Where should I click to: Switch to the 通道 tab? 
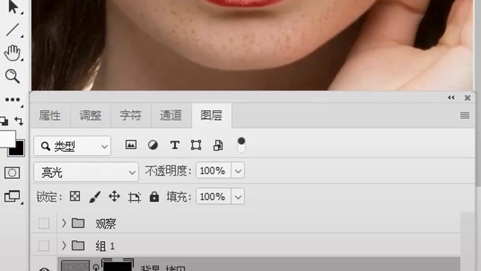tap(171, 115)
